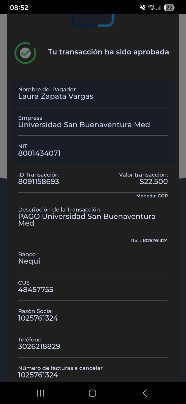The width and height of the screenshot is (186, 404).
Task: Tap the muted sound status icon
Action: click(x=143, y=8)
